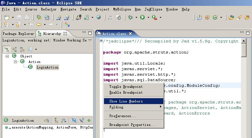252x138 pixels.
Task: Open the Refactor menu
Action: (49, 9)
